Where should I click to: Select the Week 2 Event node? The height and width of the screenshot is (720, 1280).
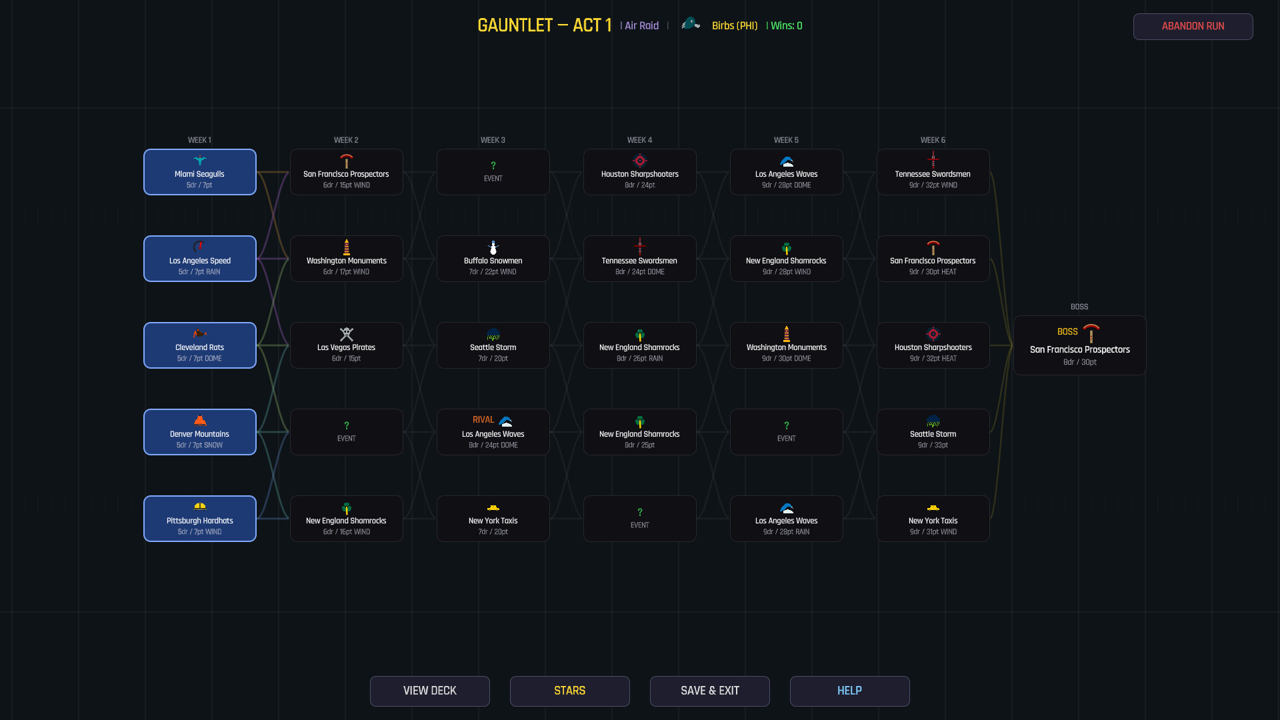(346, 432)
